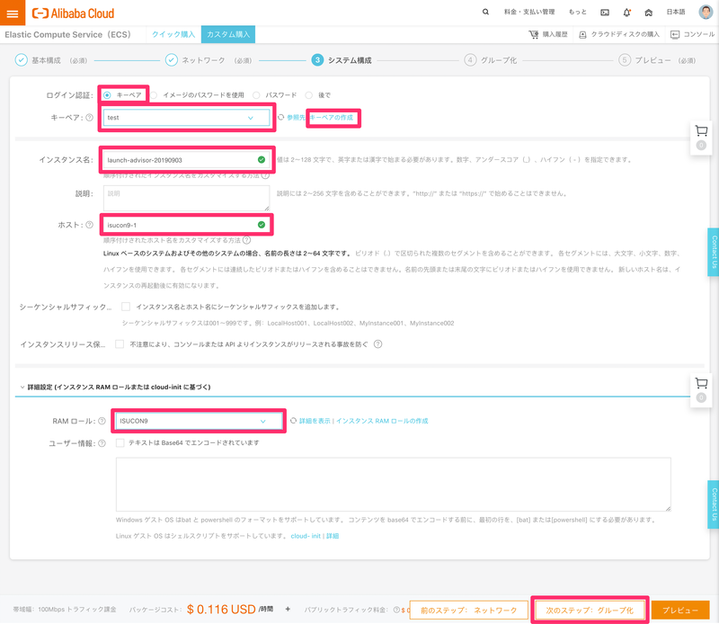The width and height of the screenshot is (719, 624).
Task: Expand package cost plus sign
Action: (x=288, y=610)
